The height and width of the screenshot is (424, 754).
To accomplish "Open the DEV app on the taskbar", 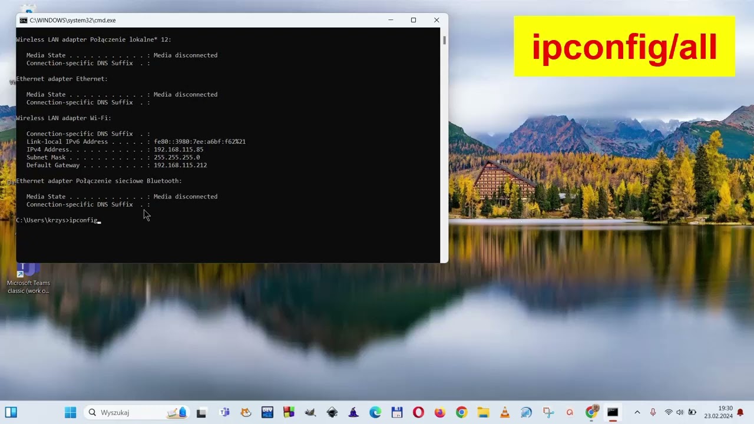I will [267, 412].
